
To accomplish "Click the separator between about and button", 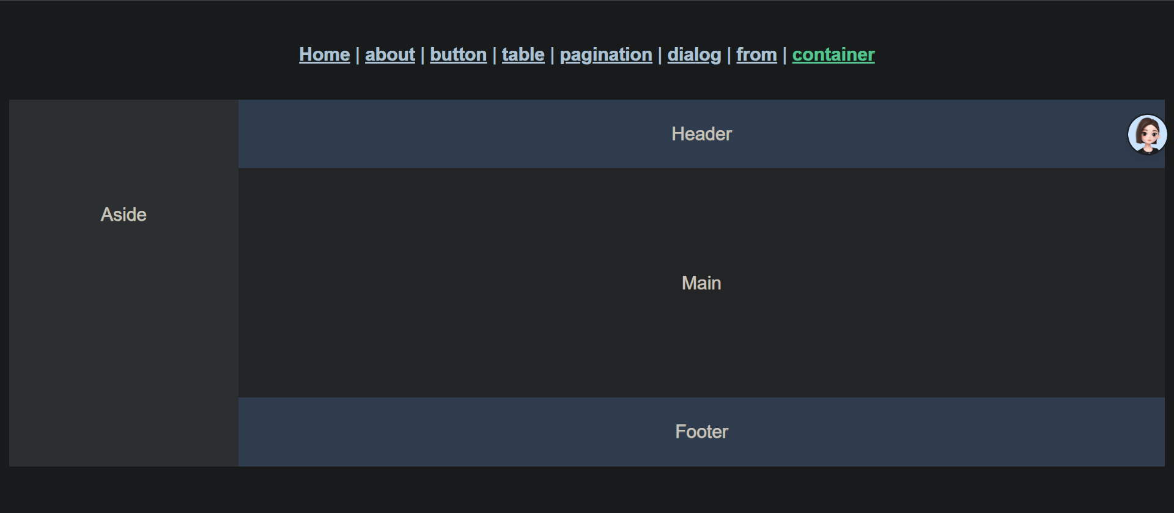I will (x=423, y=56).
